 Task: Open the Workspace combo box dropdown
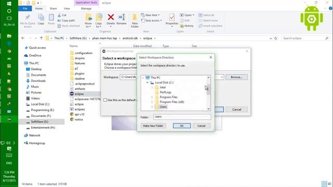click(x=222, y=77)
